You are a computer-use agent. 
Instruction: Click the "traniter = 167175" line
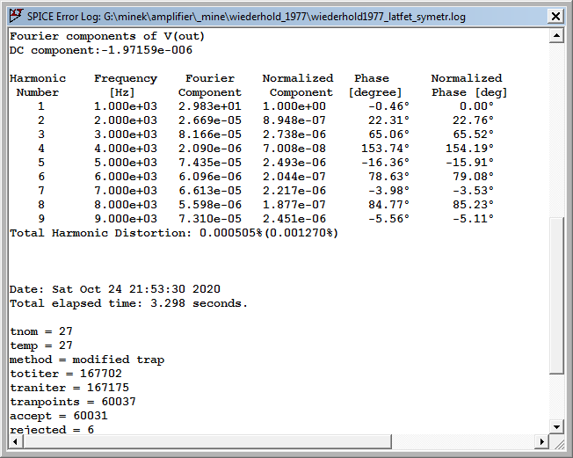click(69, 388)
